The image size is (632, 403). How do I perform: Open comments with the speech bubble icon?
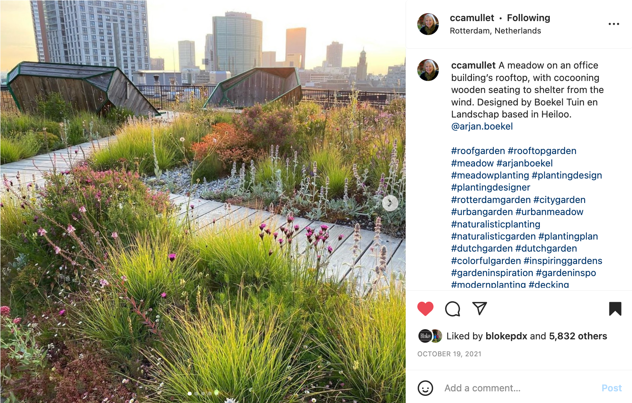[452, 309]
